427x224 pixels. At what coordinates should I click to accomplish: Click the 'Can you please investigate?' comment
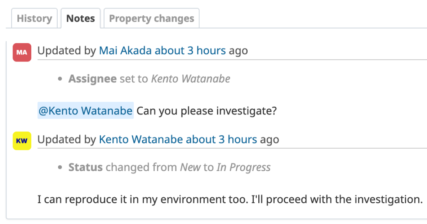pyautogui.click(x=207, y=111)
